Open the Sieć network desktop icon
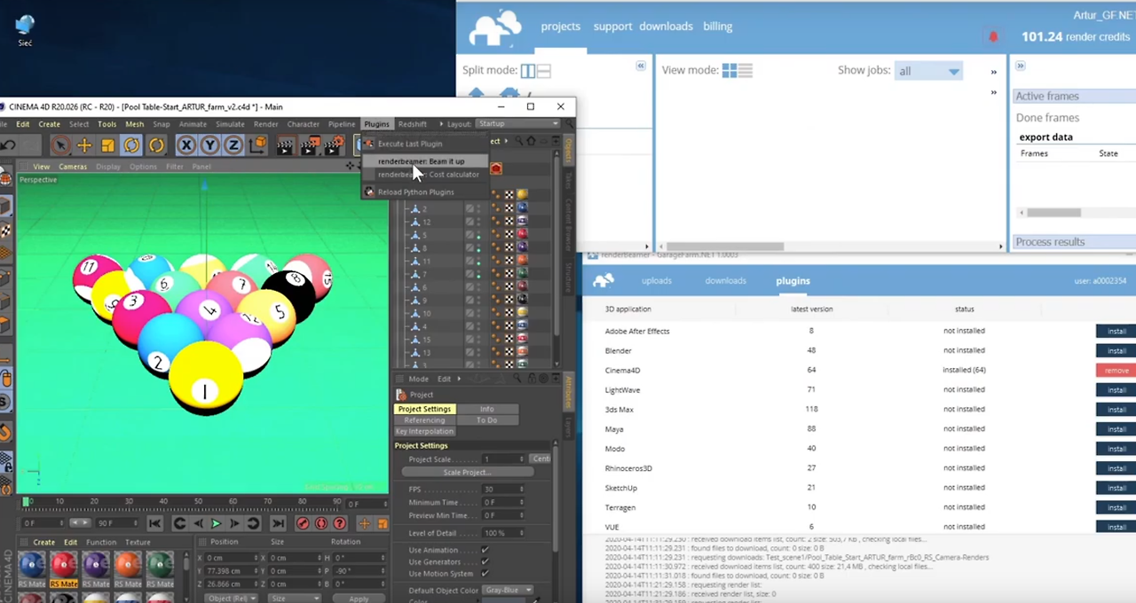 (25, 30)
